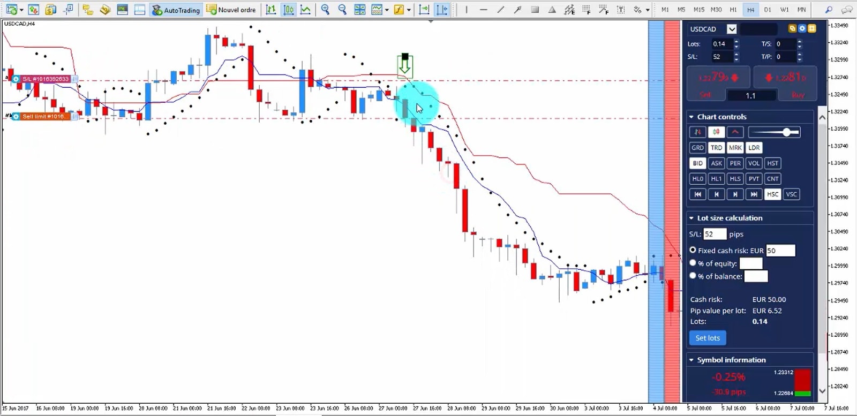Select the vertical line drawing tool
The image size is (857, 416).
coord(467,10)
